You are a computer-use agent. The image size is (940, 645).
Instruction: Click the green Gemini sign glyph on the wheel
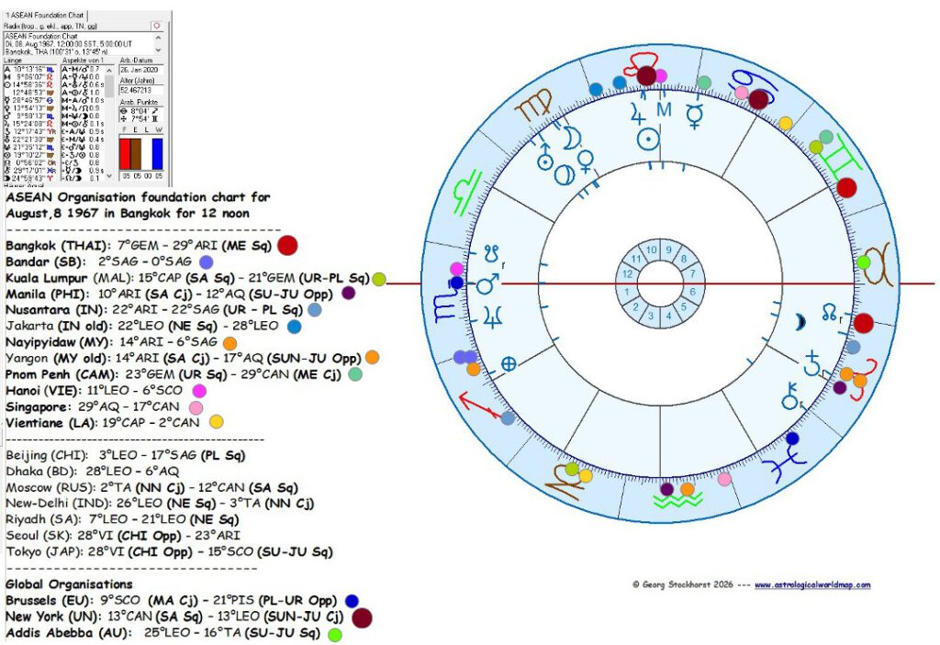[x=839, y=156]
